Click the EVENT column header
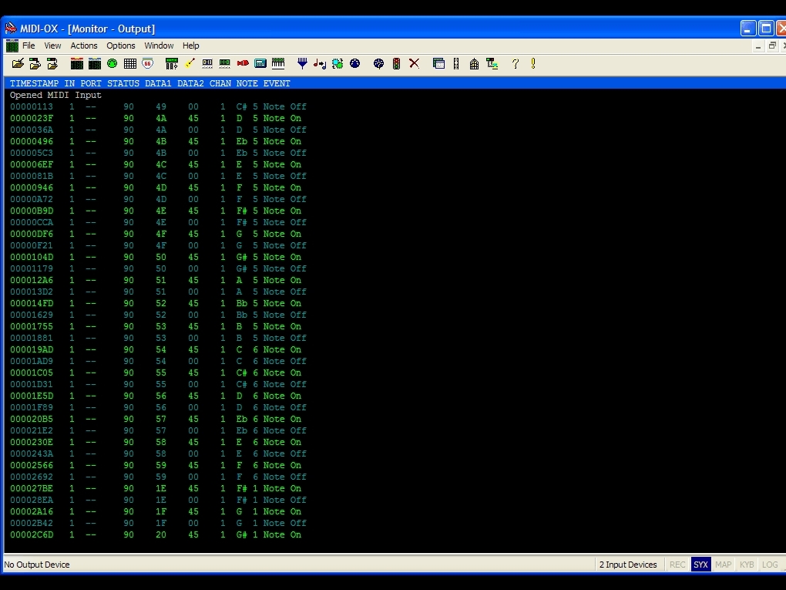Screen dimensions: 786x590 [x=277, y=83]
